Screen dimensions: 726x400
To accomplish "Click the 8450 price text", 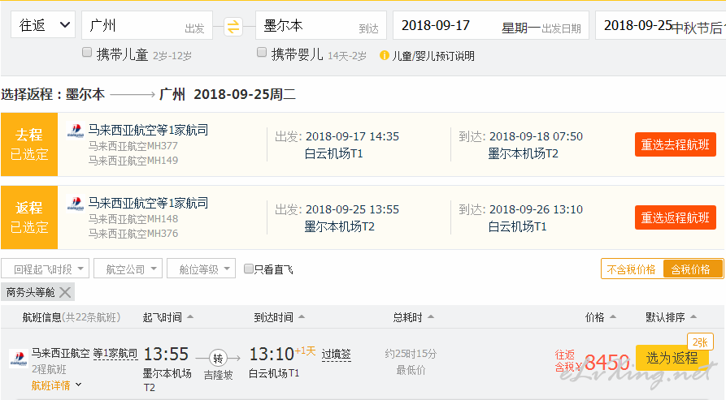I will pyautogui.click(x=607, y=363).
